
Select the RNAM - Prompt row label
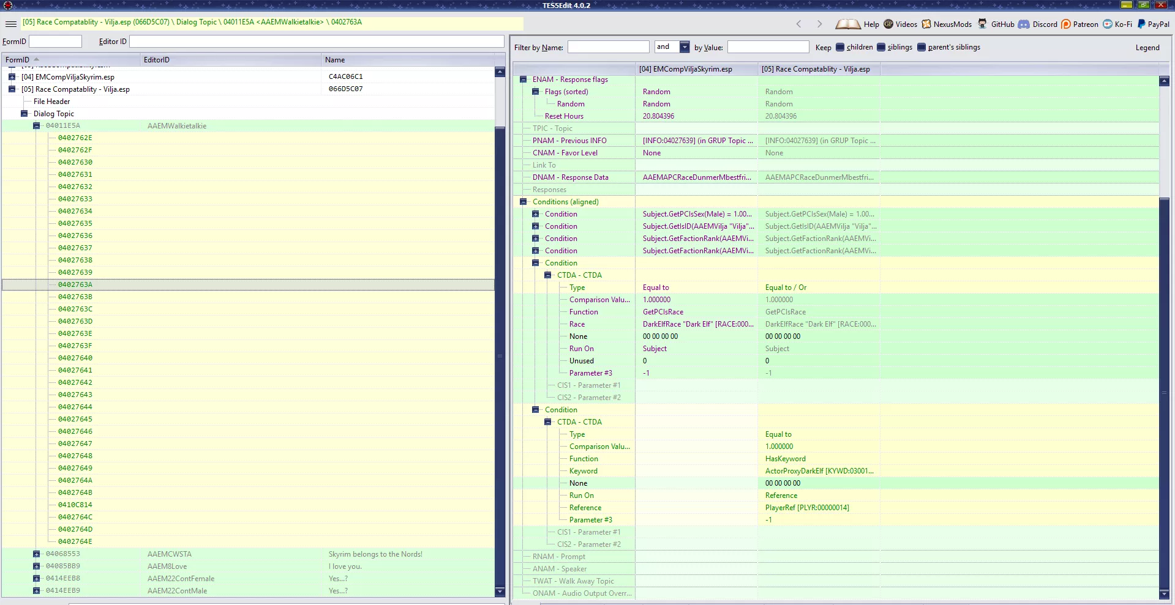[x=558, y=557]
